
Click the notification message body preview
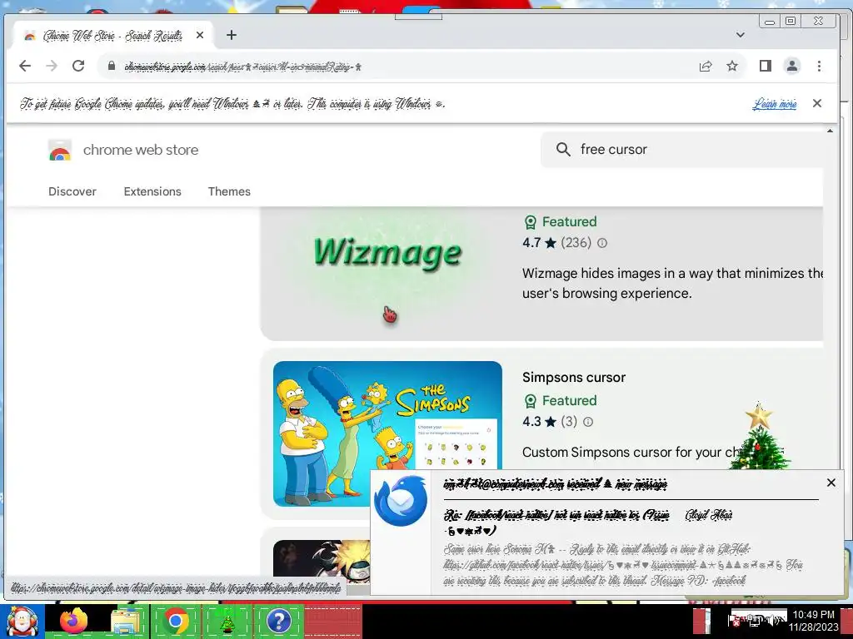click(x=623, y=565)
